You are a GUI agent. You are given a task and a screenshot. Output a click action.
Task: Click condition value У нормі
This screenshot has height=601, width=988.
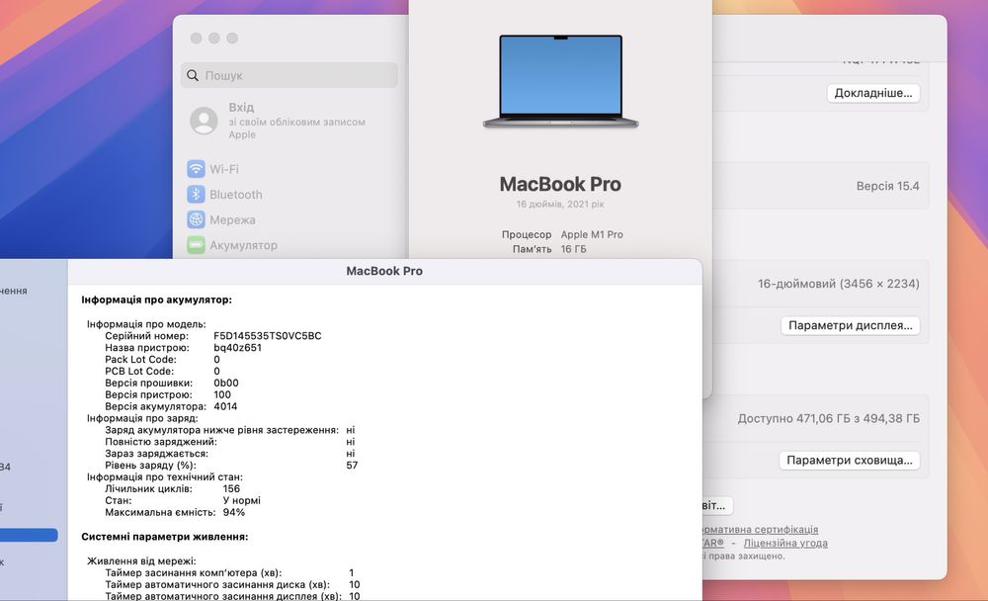[x=241, y=500]
